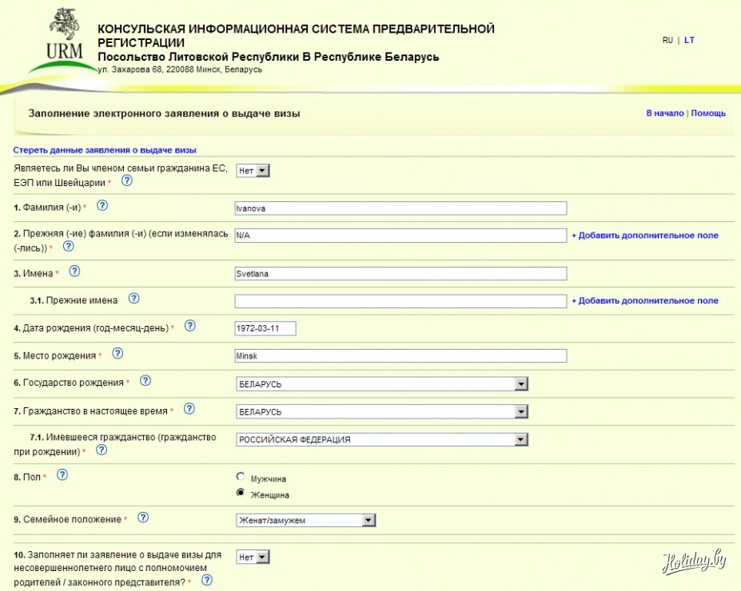
Task: Select the Женщина radio button
Action: pyautogui.click(x=241, y=493)
